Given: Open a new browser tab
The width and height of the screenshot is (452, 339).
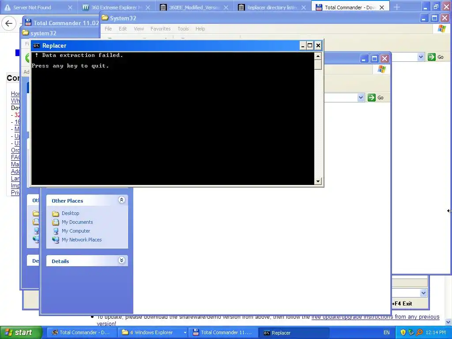Looking at the screenshot, I should pos(397,7).
